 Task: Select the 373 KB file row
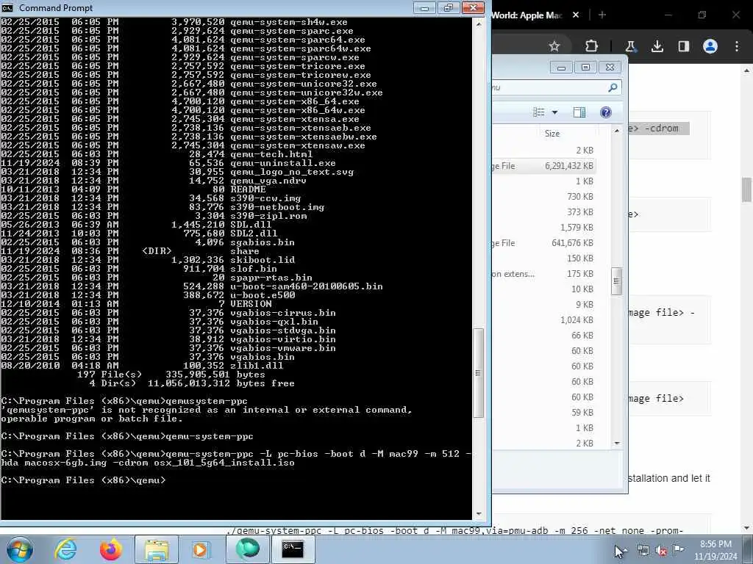click(543, 212)
